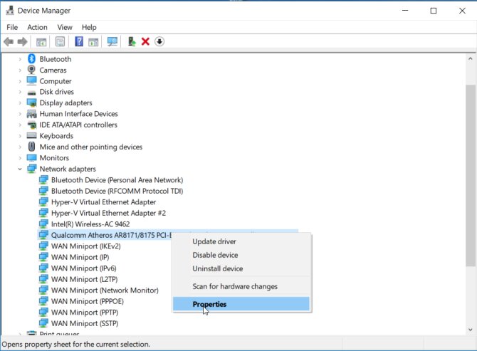Click the Bluetooth category icon
477x351 pixels.
[32, 59]
